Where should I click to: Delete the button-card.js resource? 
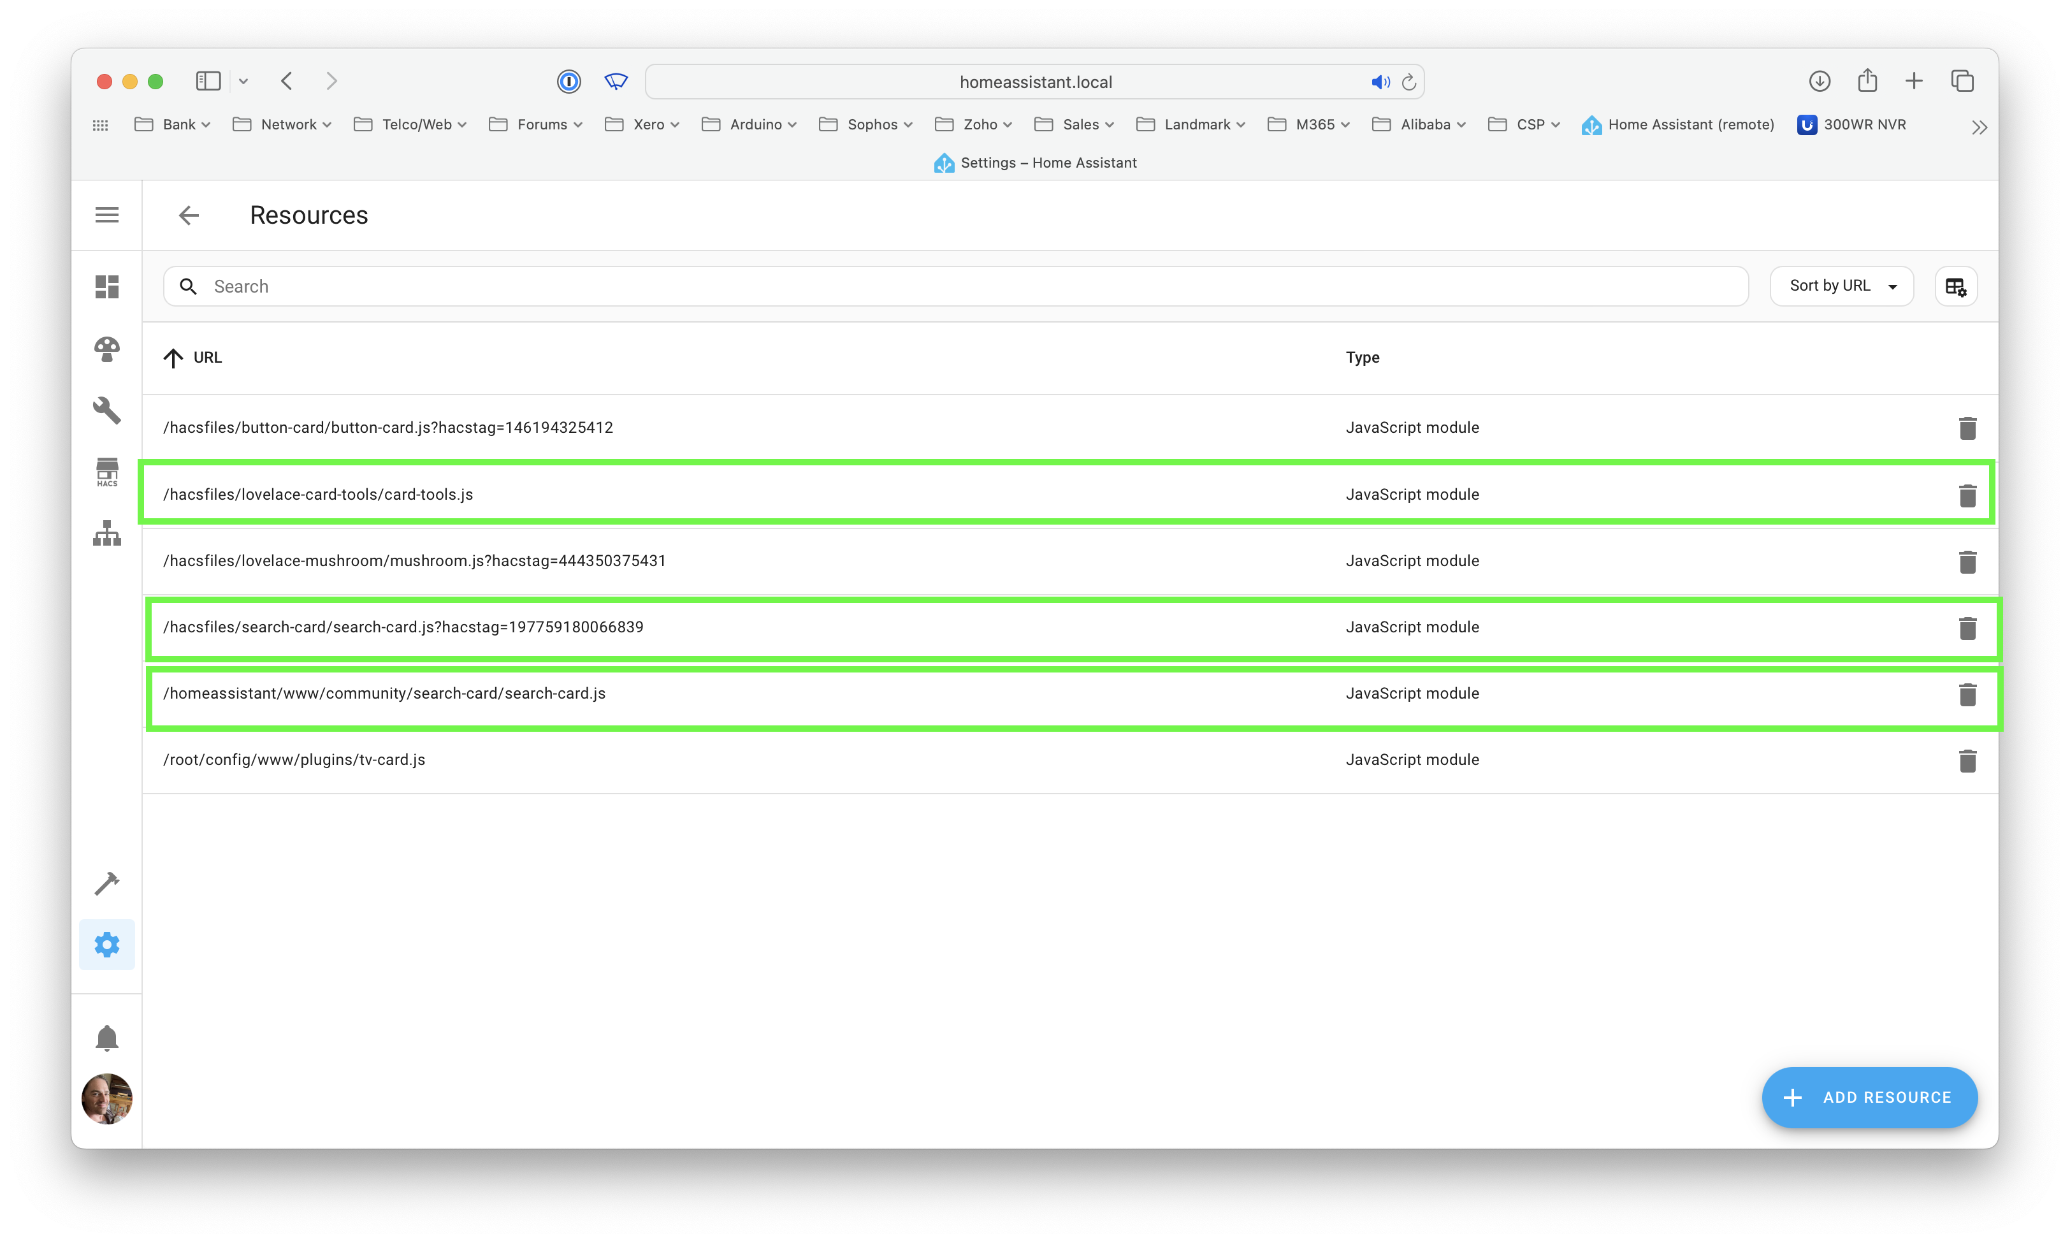tap(1967, 428)
